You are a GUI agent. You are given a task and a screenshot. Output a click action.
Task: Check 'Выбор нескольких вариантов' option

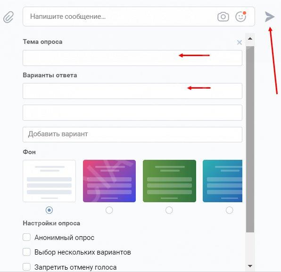coord(26,252)
